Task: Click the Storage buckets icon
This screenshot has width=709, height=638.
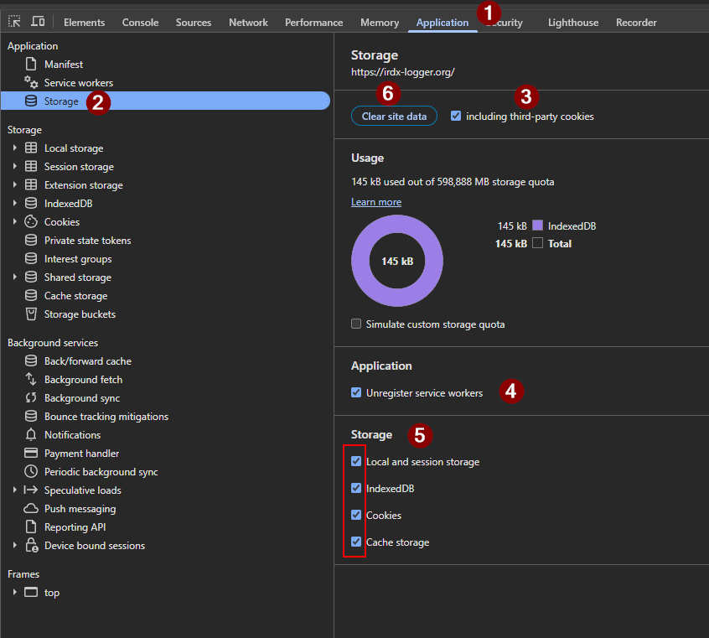Action: 29,314
